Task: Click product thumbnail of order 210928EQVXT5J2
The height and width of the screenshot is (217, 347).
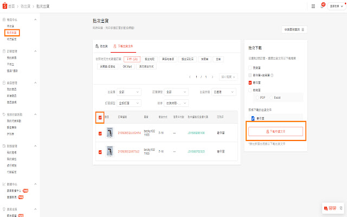Action: (110, 152)
